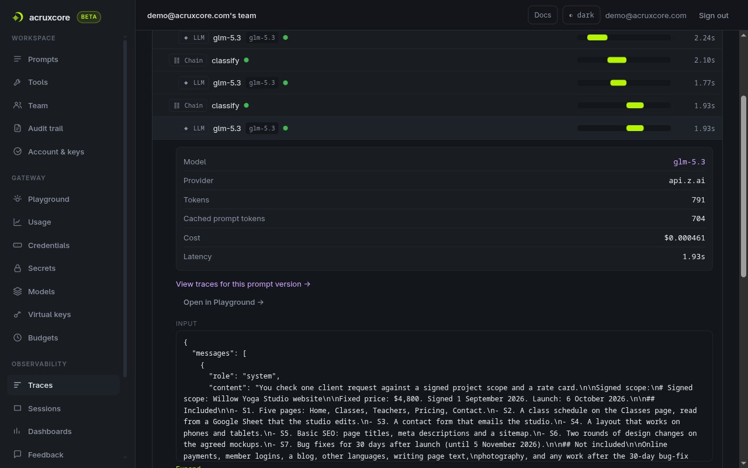Click the purple Model value glm-5.3
The height and width of the screenshot is (468, 748).
pyautogui.click(x=689, y=162)
